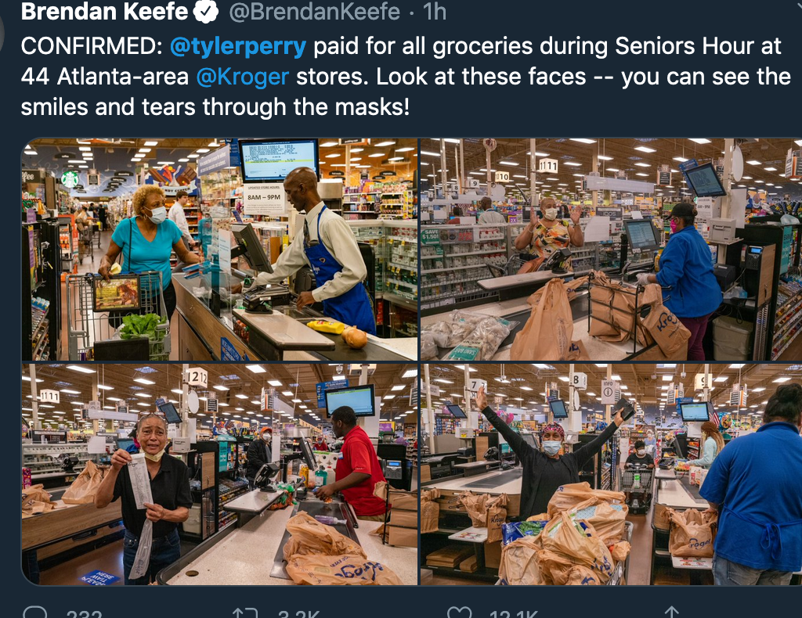Open the tweet's 1h timestamp permalink
Image resolution: width=802 pixels, height=618 pixels.
(x=435, y=12)
